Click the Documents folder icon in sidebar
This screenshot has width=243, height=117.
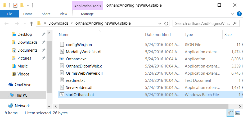click(14, 50)
